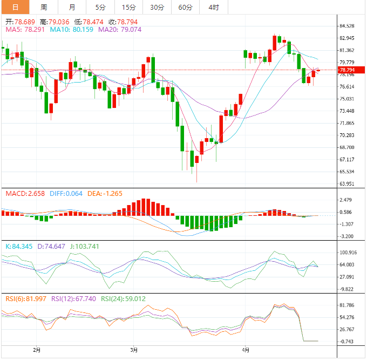The height and width of the screenshot is (361, 367).
Task: Click the 27.091 KDJ axis label
Action: coord(347,277)
